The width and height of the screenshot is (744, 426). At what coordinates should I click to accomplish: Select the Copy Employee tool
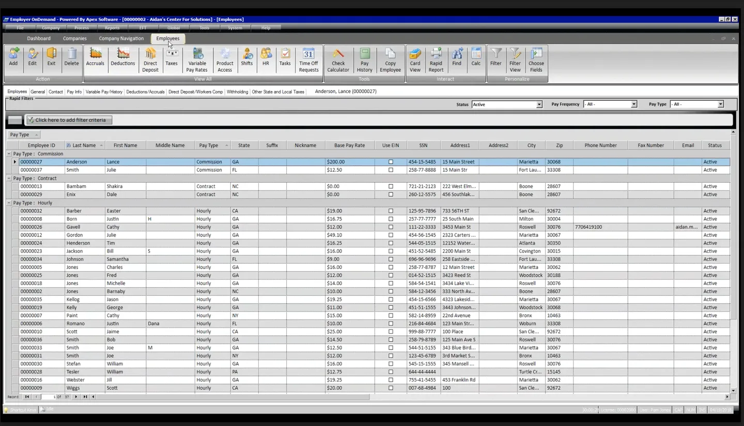pyautogui.click(x=390, y=58)
